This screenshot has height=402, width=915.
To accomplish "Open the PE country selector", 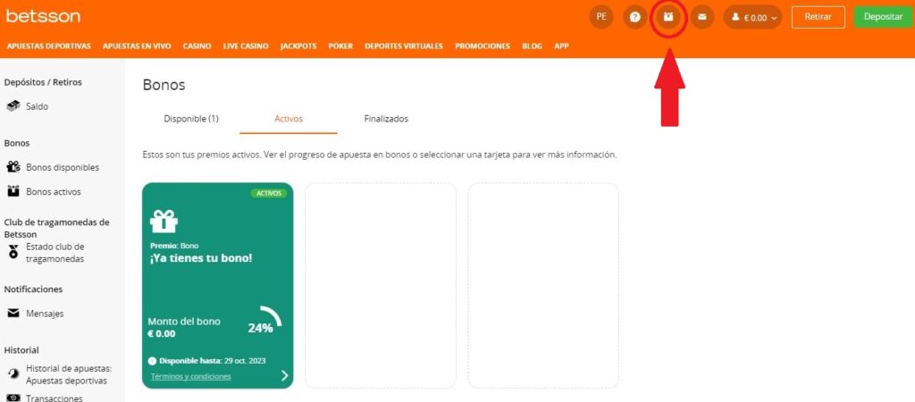I will [601, 18].
